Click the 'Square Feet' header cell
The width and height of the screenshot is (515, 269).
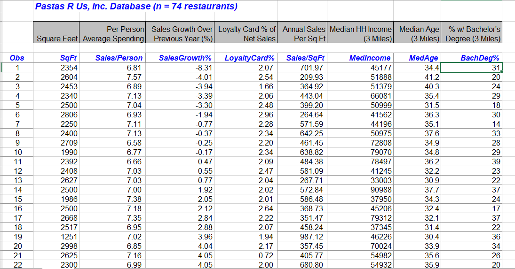click(x=56, y=32)
